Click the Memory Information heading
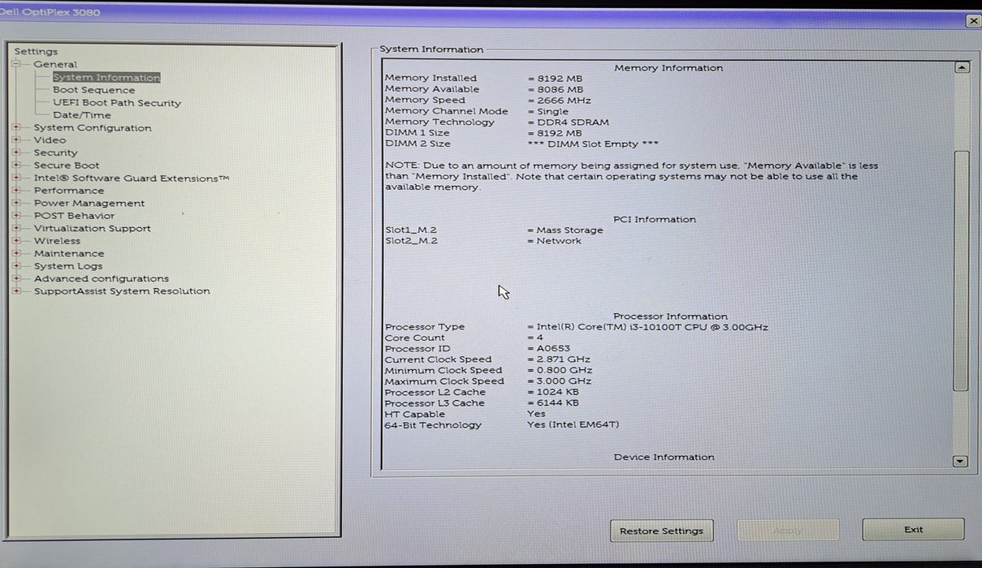 coord(668,68)
